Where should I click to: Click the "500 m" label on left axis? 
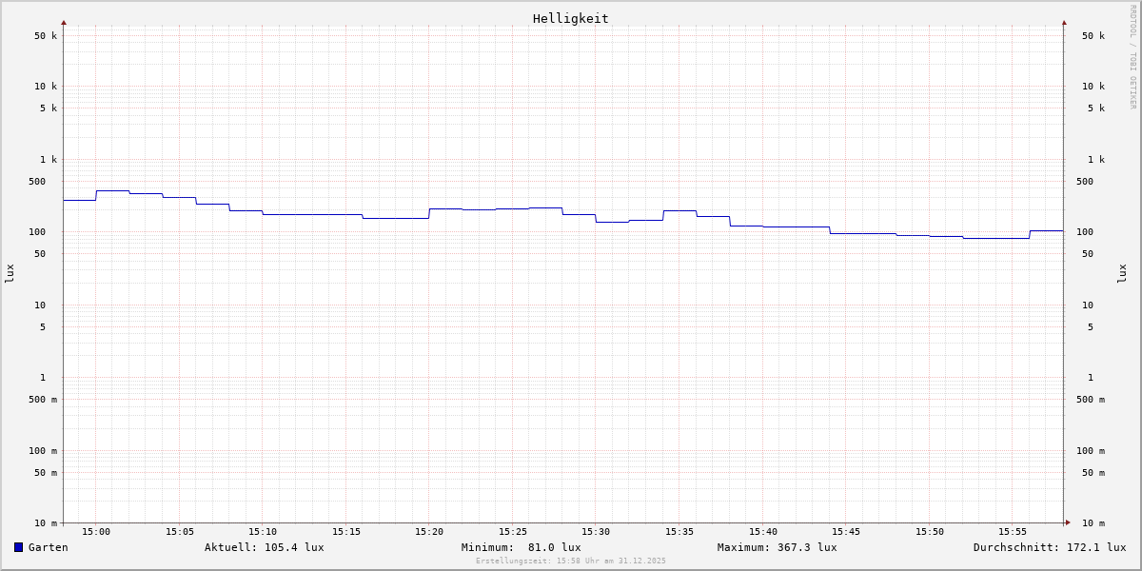(43, 400)
